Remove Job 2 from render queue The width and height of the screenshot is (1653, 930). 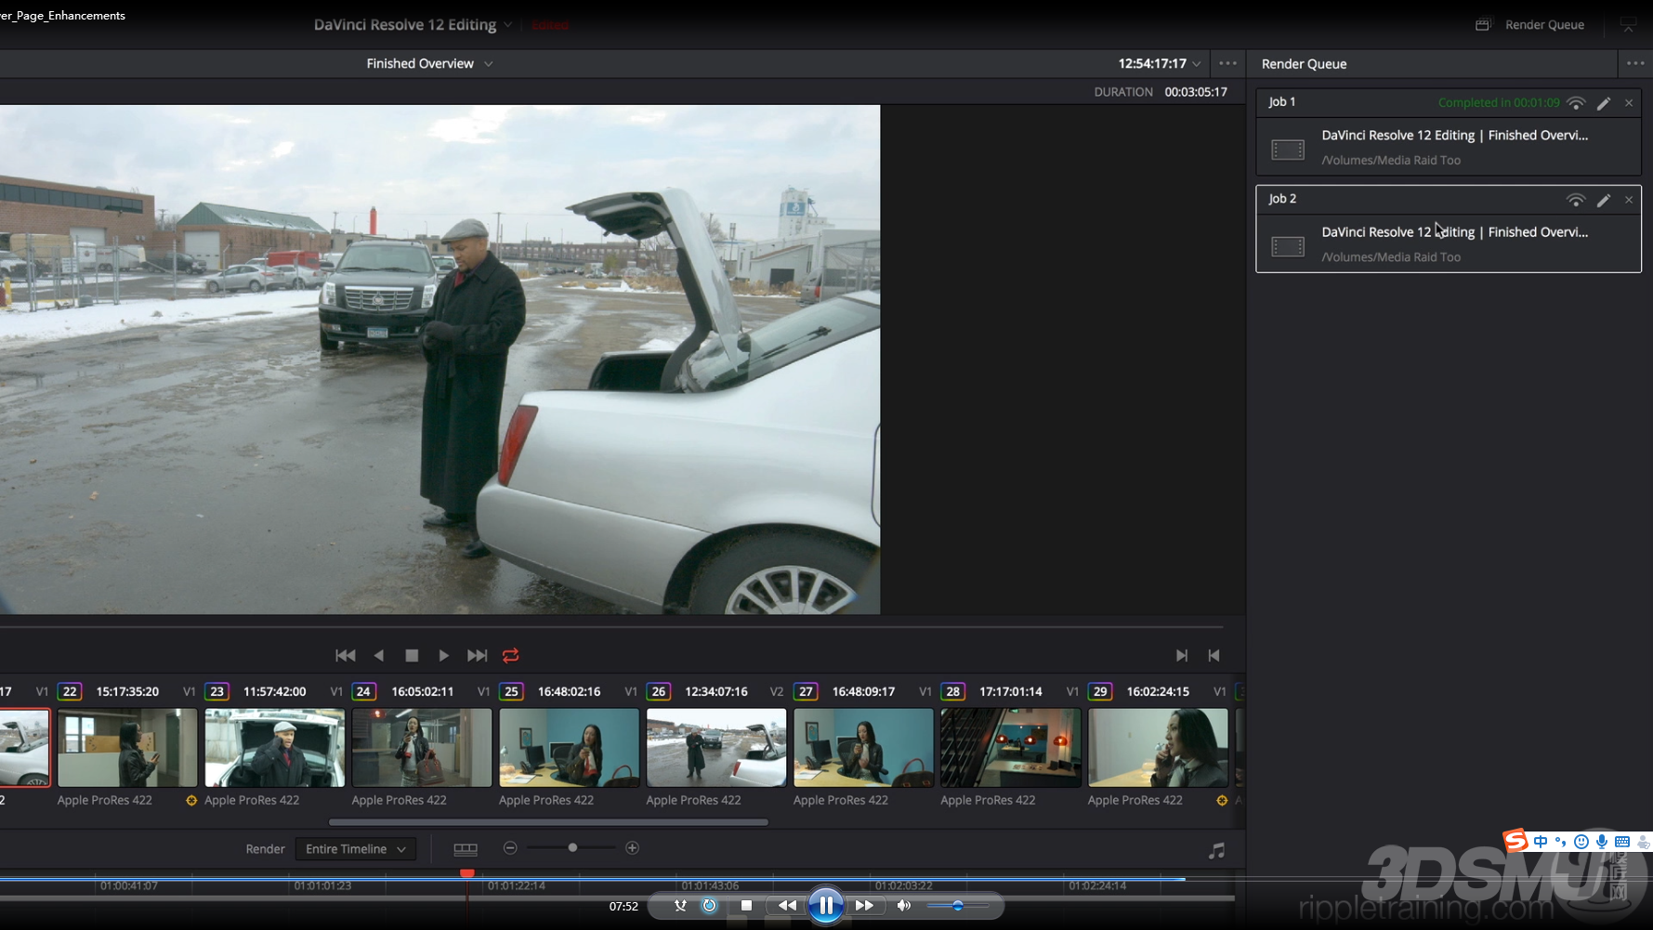(x=1629, y=200)
